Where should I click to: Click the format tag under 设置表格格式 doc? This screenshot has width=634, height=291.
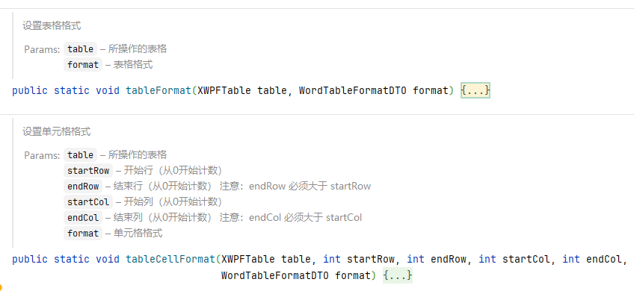pyautogui.click(x=83, y=65)
